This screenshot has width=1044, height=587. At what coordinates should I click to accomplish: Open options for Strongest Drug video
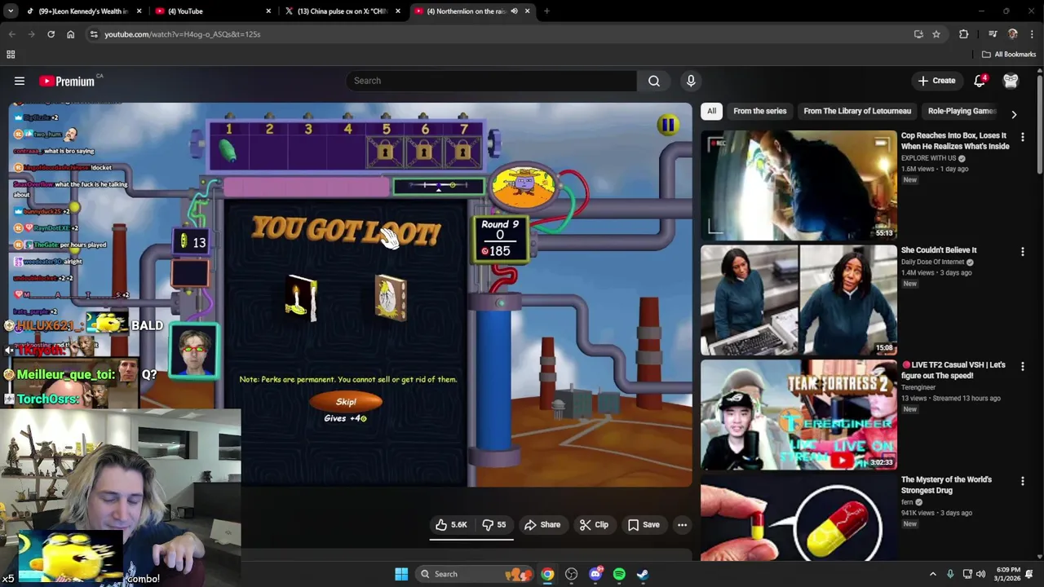pyautogui.click(x=1022, y=482)
